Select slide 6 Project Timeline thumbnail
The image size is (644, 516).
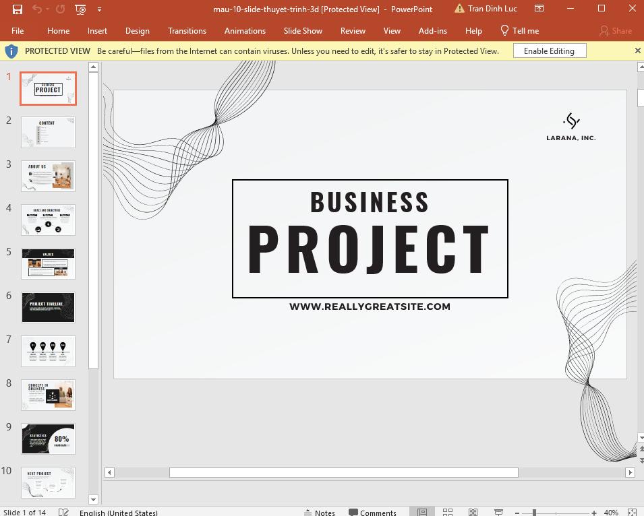point(48,307)
